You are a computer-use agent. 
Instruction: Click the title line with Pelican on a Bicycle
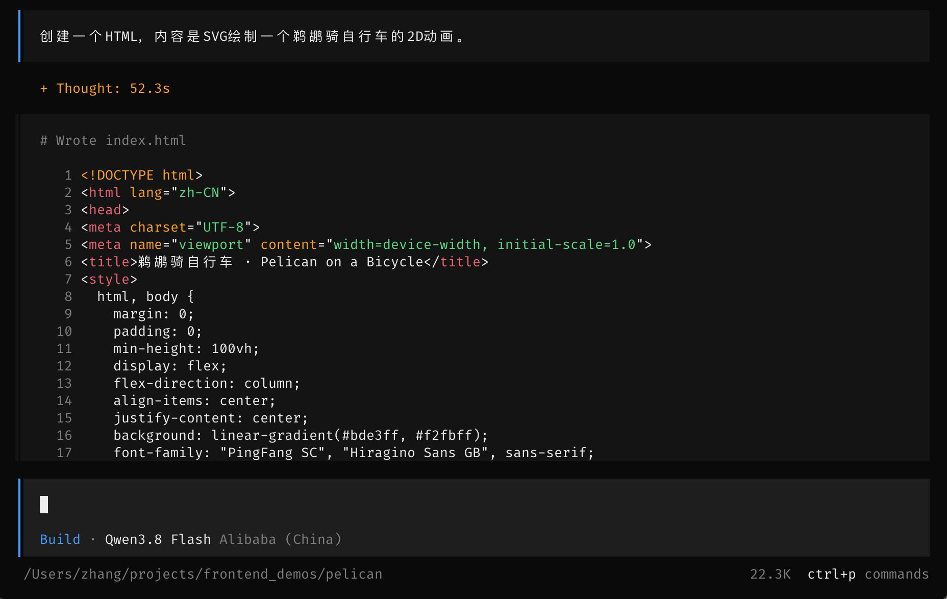(285, 262)
